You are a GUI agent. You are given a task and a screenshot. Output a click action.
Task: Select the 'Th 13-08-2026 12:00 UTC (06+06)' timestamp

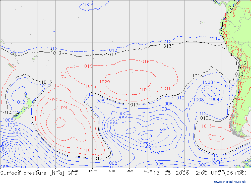(x=195, y=173)
